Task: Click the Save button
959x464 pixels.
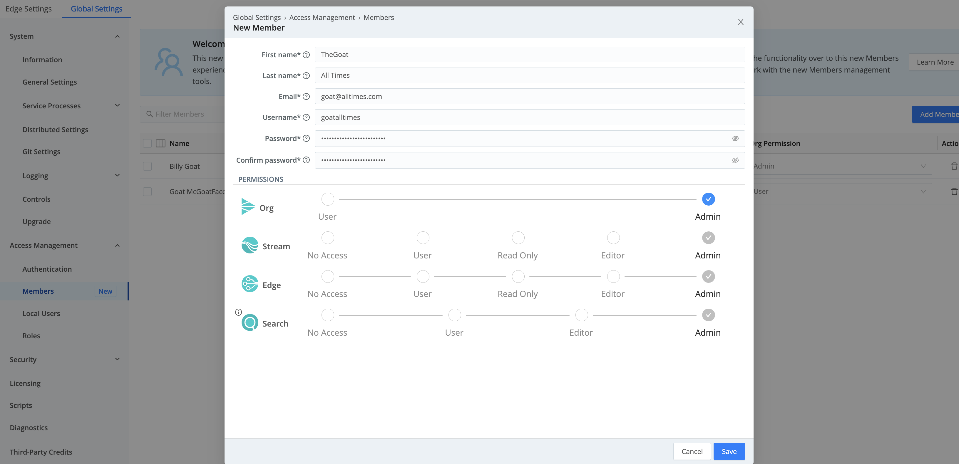Action: point(729,451)
